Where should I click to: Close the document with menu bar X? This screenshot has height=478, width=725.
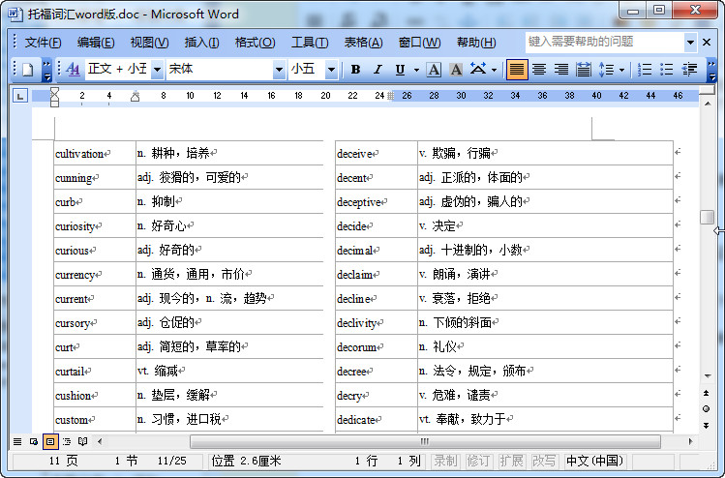(707, 42)
